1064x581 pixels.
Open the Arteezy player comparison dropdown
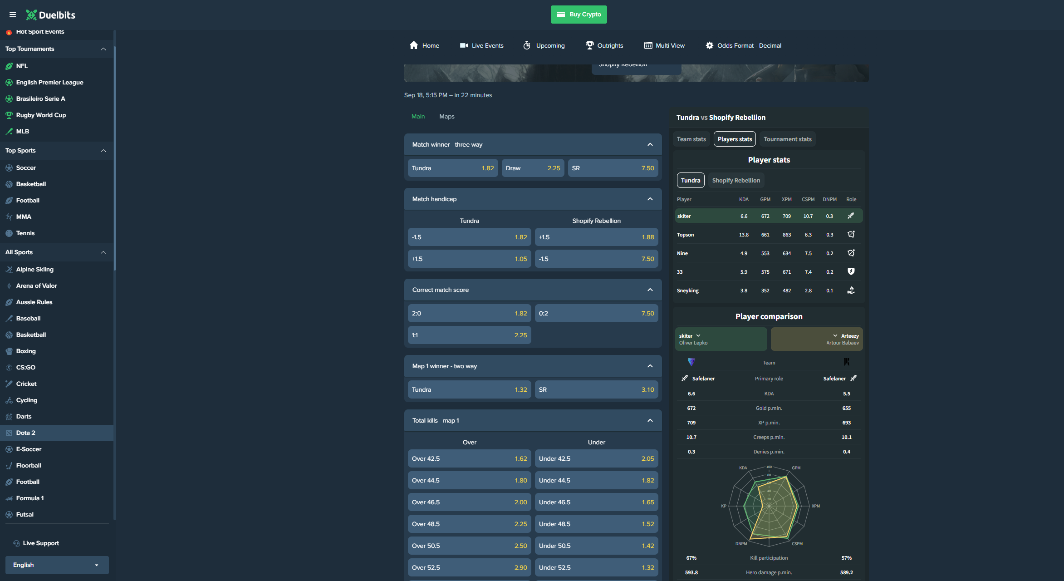817,339
